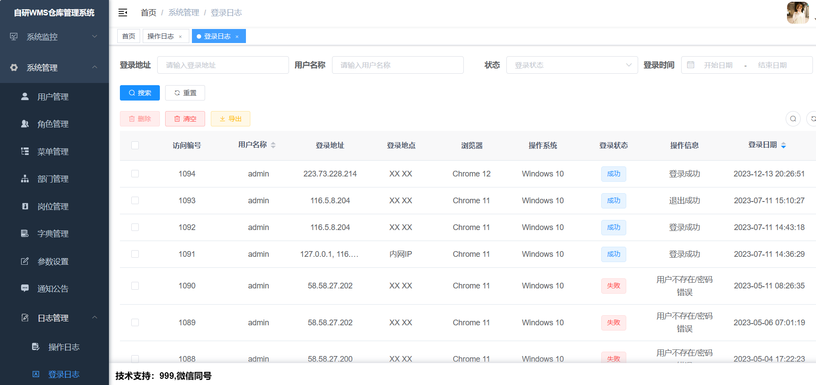
Task: Open 部门管理 in sidebar
Action: (x=54, y=179)
